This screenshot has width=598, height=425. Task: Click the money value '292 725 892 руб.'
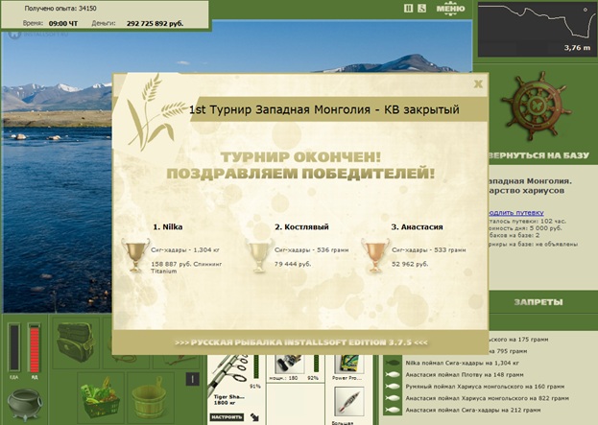pyautogui.click(x=155, y=23)
